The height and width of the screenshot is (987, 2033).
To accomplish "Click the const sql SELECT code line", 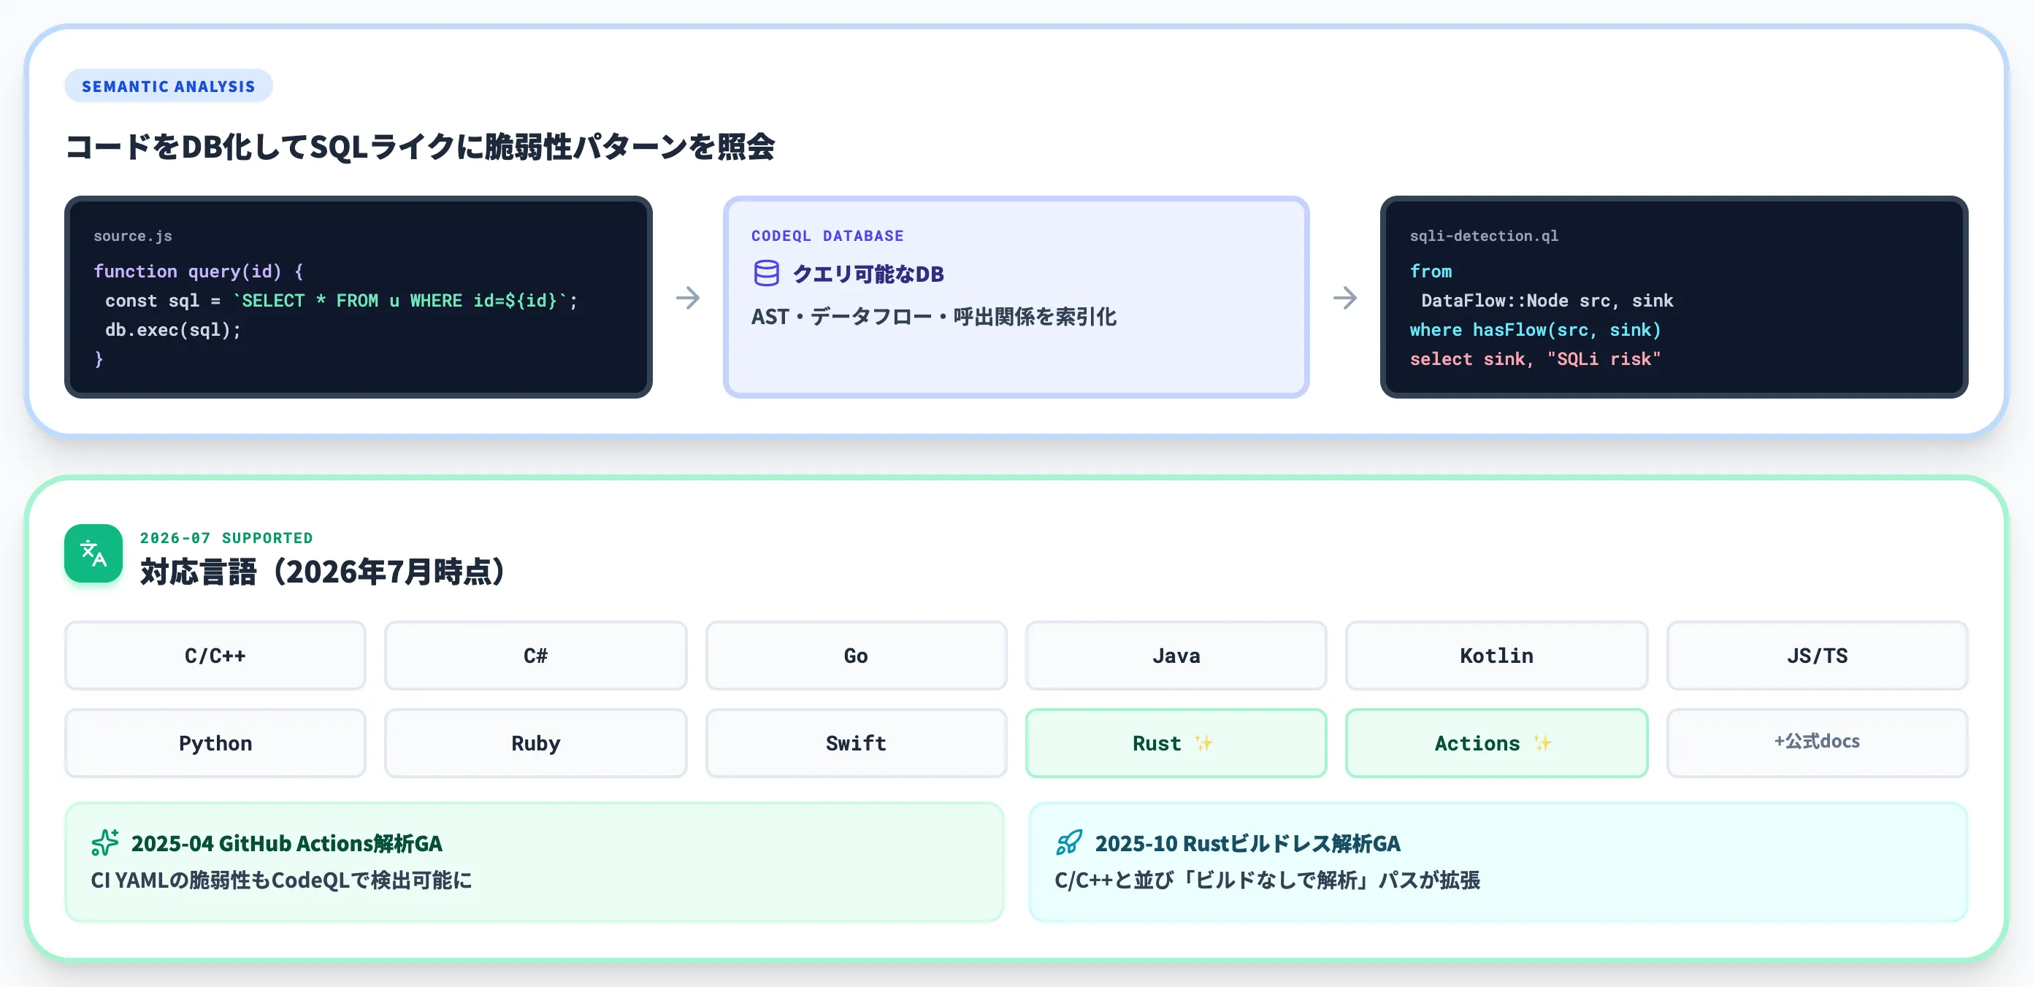I will 341,301.
